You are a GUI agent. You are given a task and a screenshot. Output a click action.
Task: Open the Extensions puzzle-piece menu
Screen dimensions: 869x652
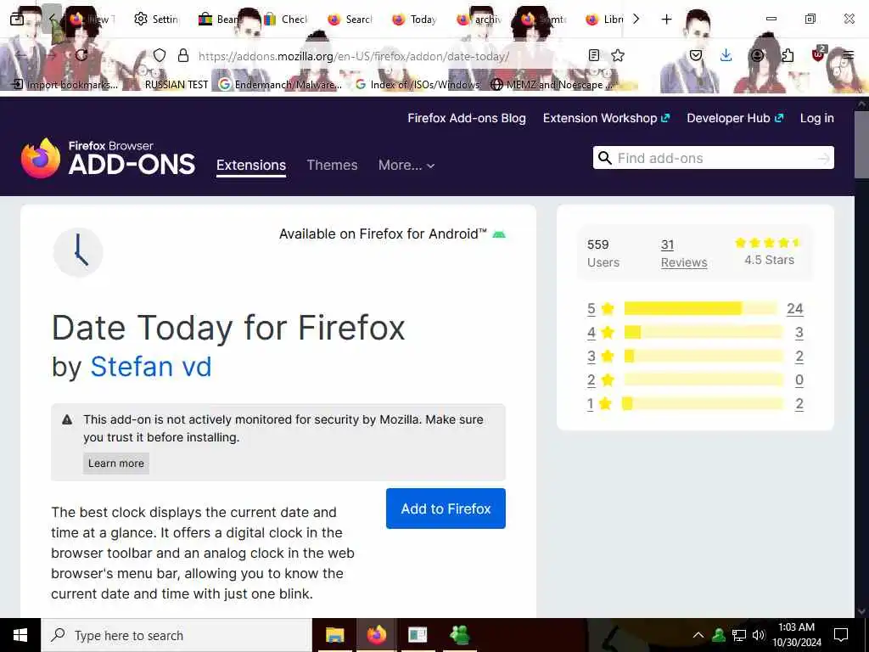coord(788,55)
